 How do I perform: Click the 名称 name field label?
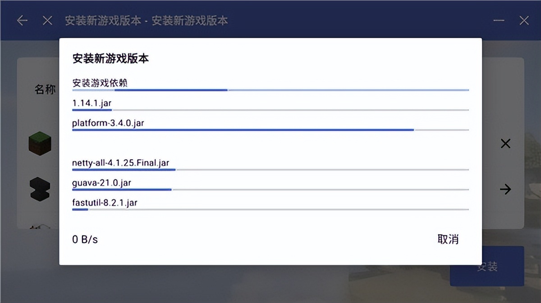tap(45, 89)
